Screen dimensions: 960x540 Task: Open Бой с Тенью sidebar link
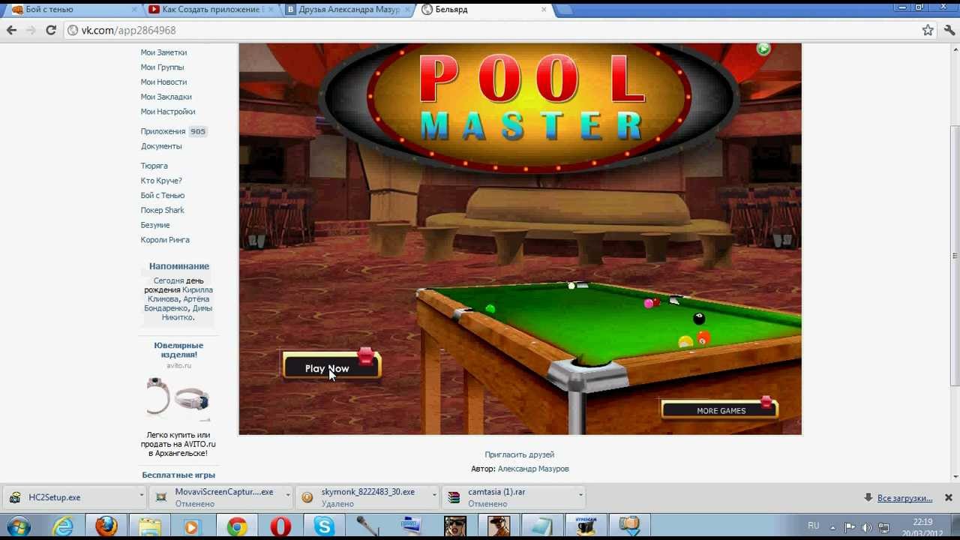click(x=163, y=196)
